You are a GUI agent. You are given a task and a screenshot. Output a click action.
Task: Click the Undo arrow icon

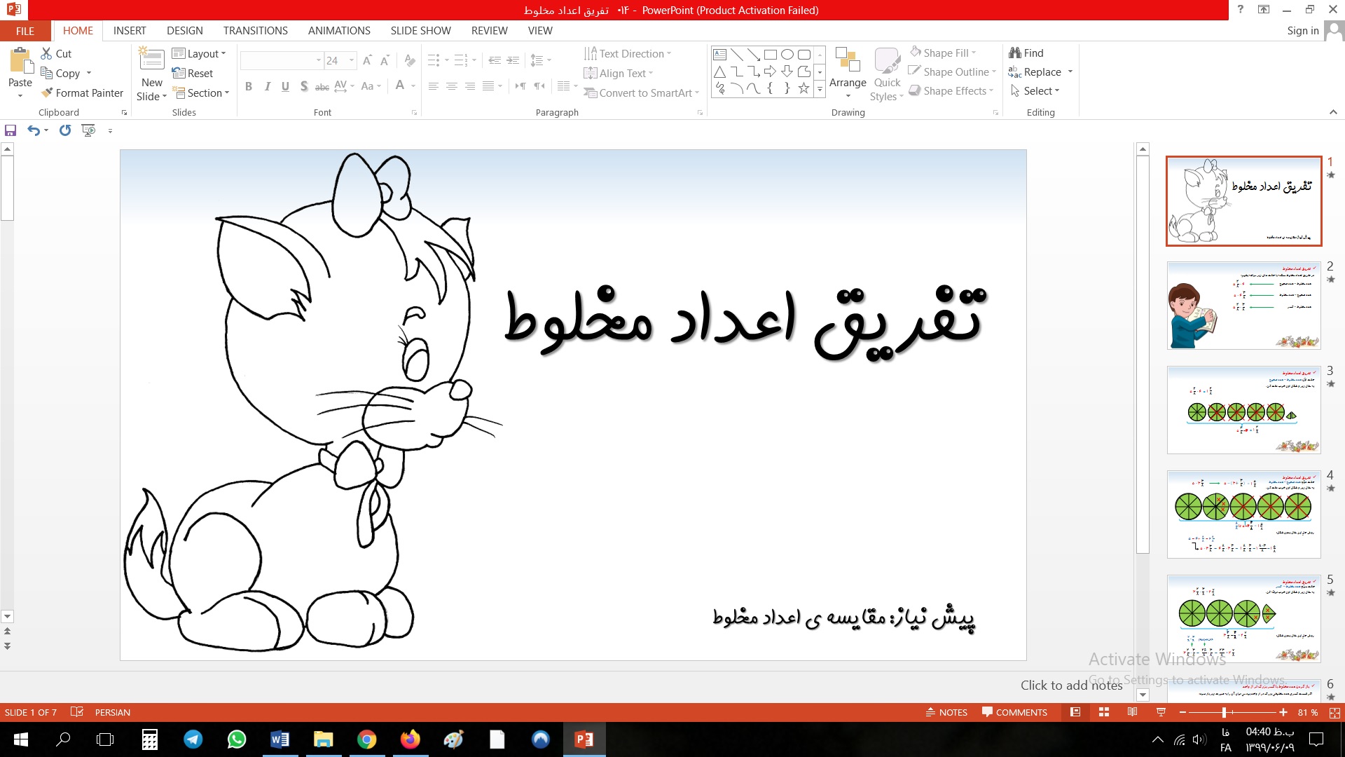point(33,130)
